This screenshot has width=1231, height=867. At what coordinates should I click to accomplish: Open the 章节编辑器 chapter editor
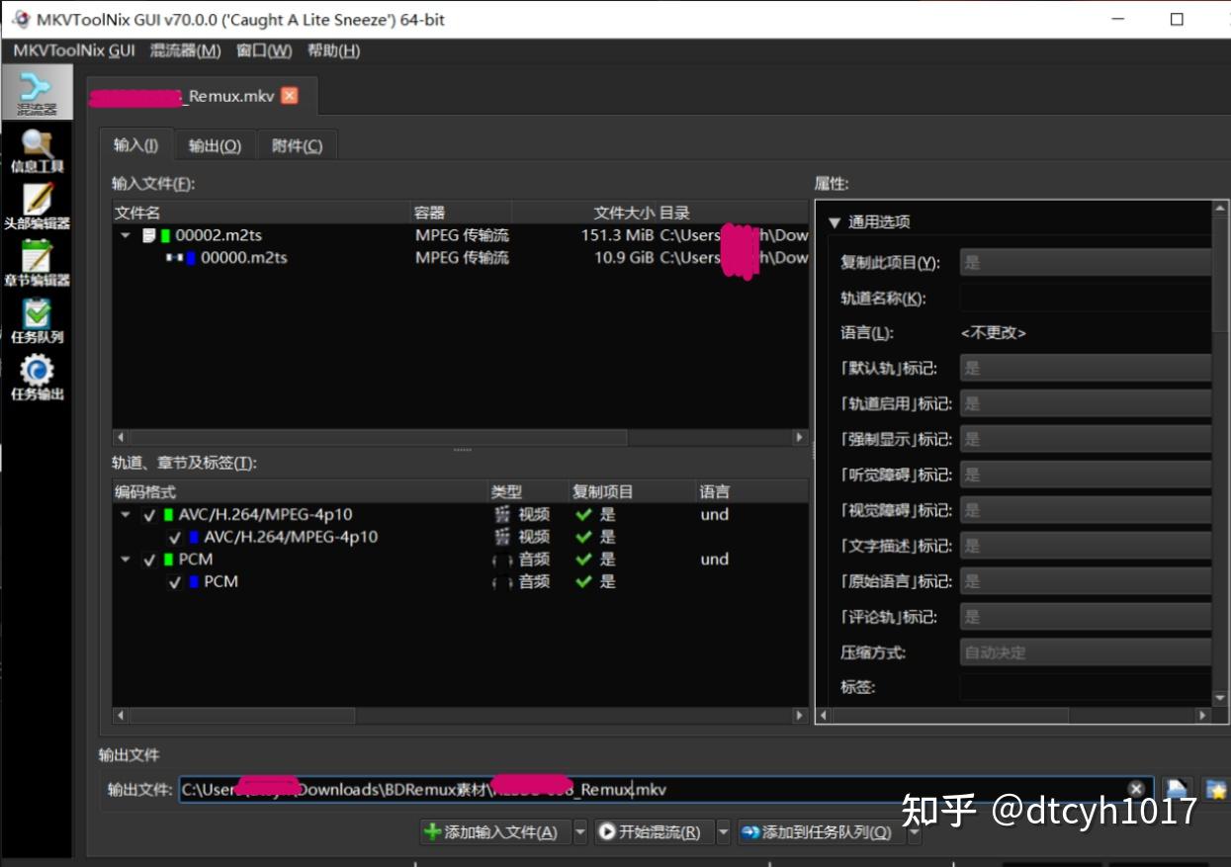click(x=37, y=264)
